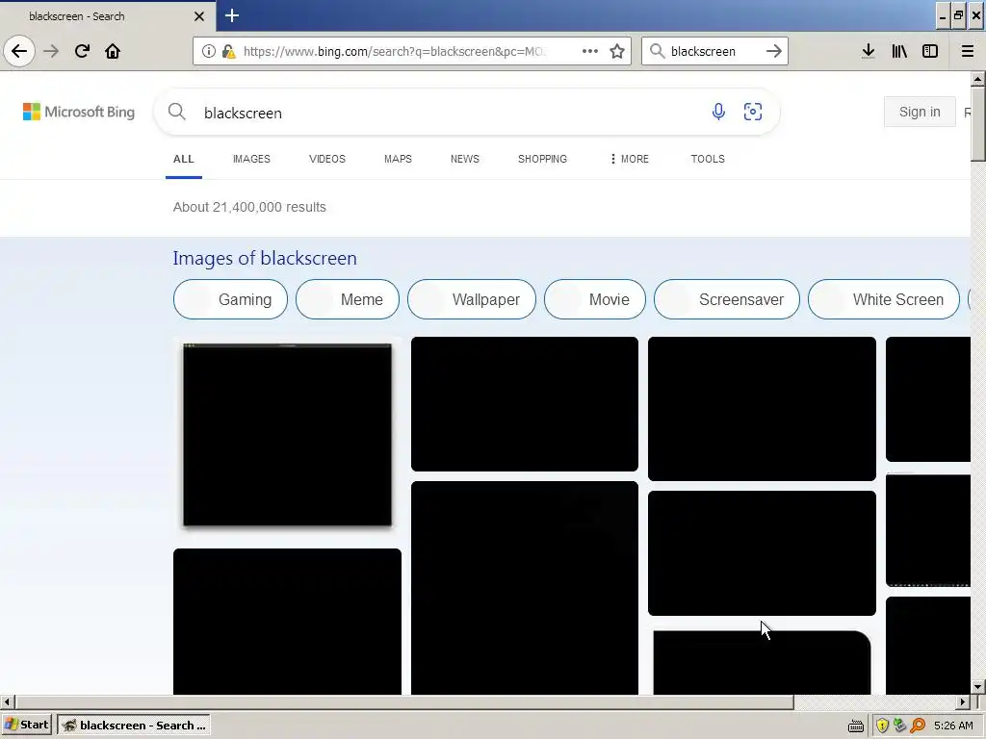The width and height of the screenshot is (986, 739).
Task: Search by voice using microphone icon
Action: pyautogui.click(x=718, y=112)
